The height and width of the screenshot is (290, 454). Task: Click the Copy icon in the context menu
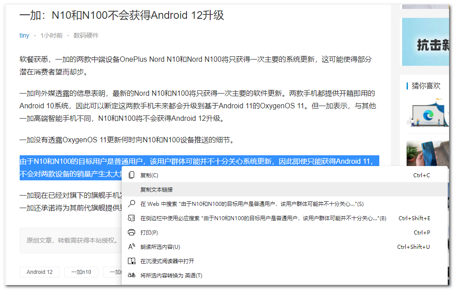[x=131, y=175]
